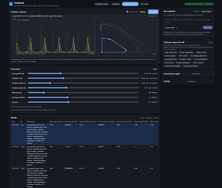Click the Add entry button

click(208, 28)
